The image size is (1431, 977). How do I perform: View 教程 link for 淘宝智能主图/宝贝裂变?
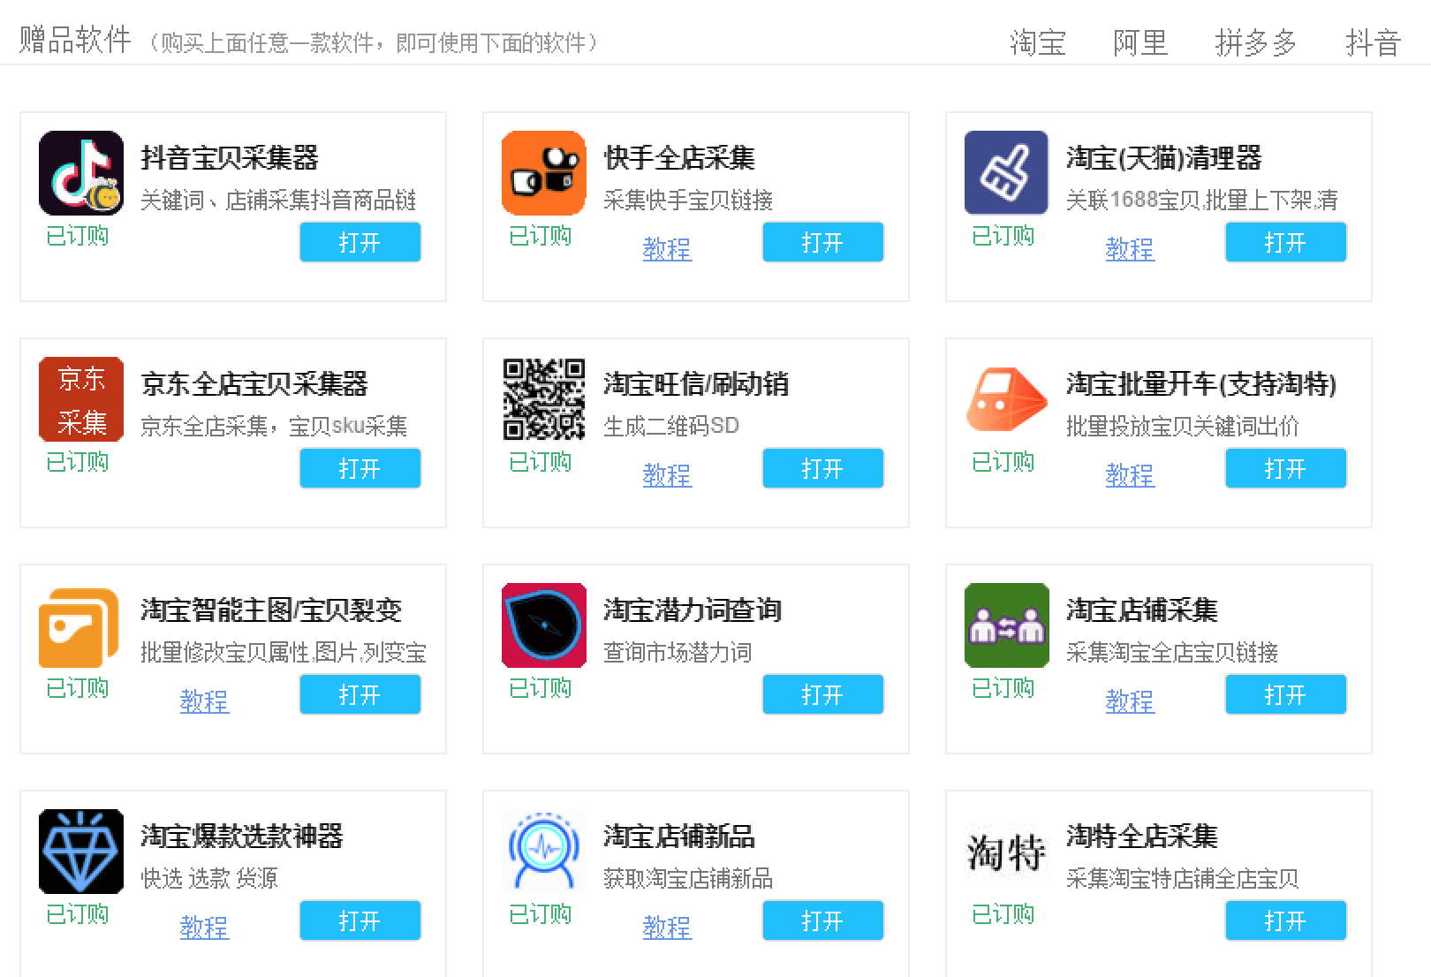pyautogui.click(x=204, y=701)
